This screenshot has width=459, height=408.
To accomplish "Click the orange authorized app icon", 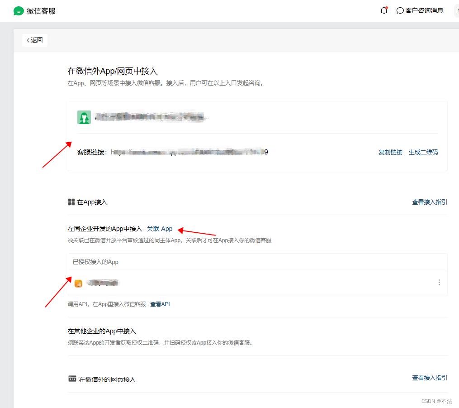I will [78, 283].
